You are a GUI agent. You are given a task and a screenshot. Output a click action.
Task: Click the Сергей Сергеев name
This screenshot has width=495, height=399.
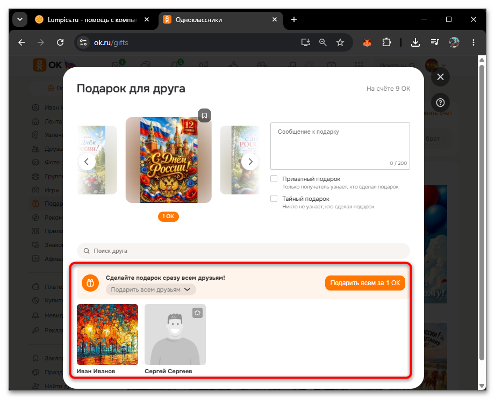168,371
